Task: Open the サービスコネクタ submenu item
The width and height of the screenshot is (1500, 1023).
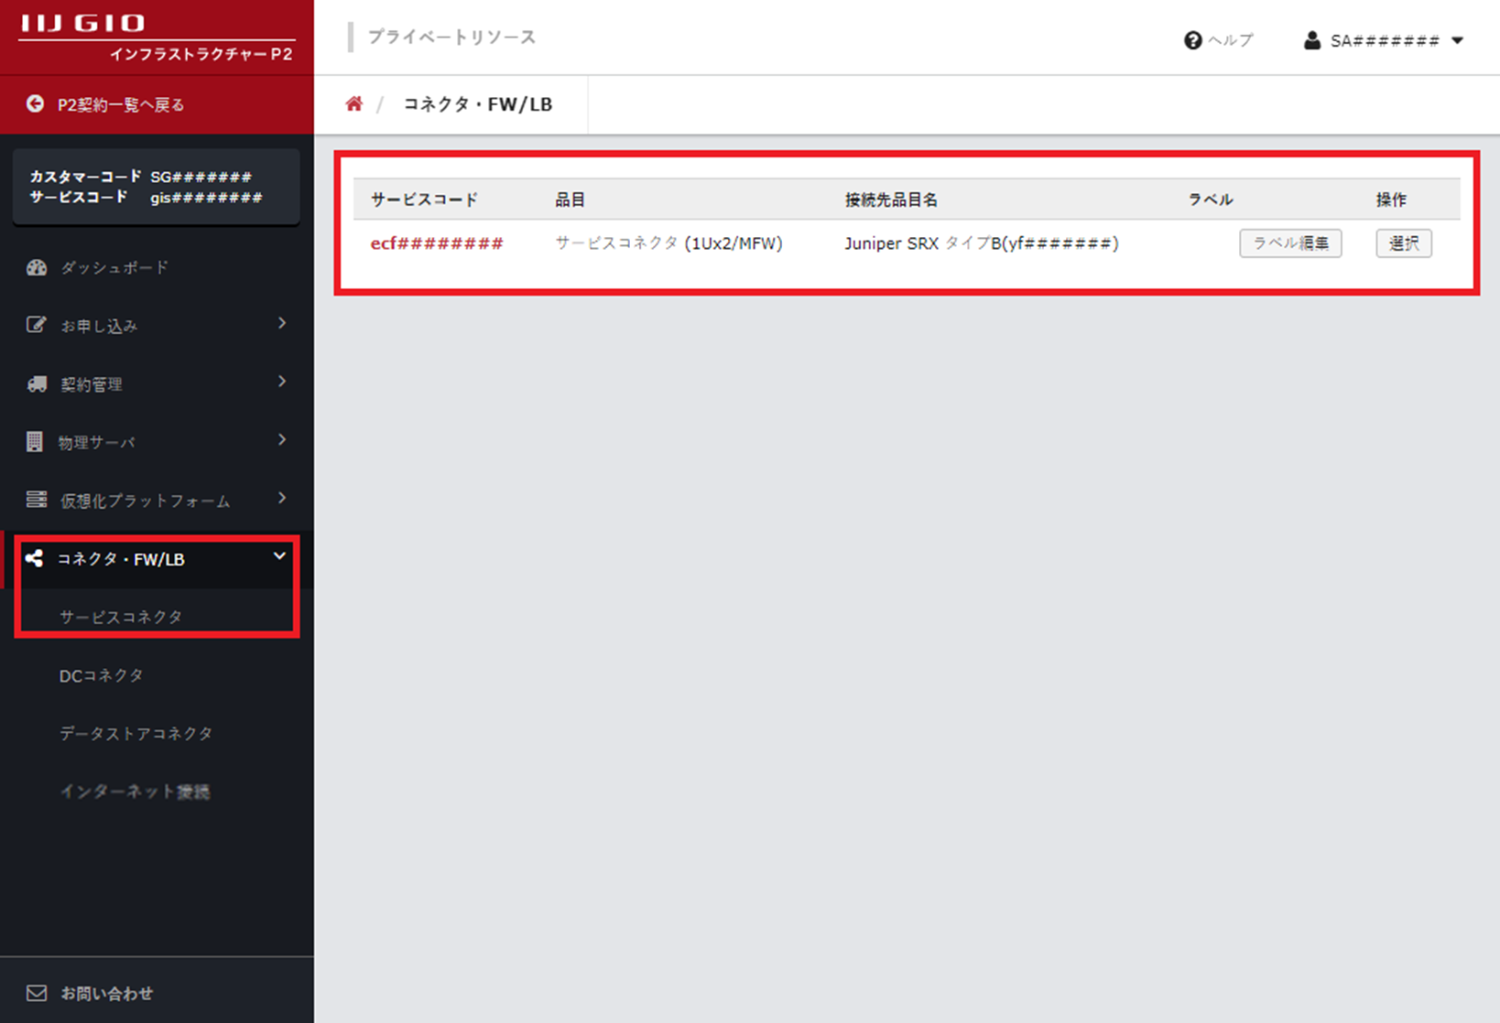Action: click(121, 617)
